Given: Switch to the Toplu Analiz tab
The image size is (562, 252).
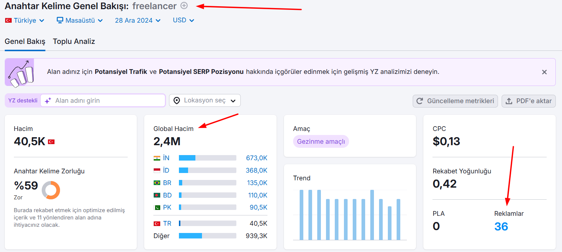Looking at the screenshot, I should click(x=74, y=41).
